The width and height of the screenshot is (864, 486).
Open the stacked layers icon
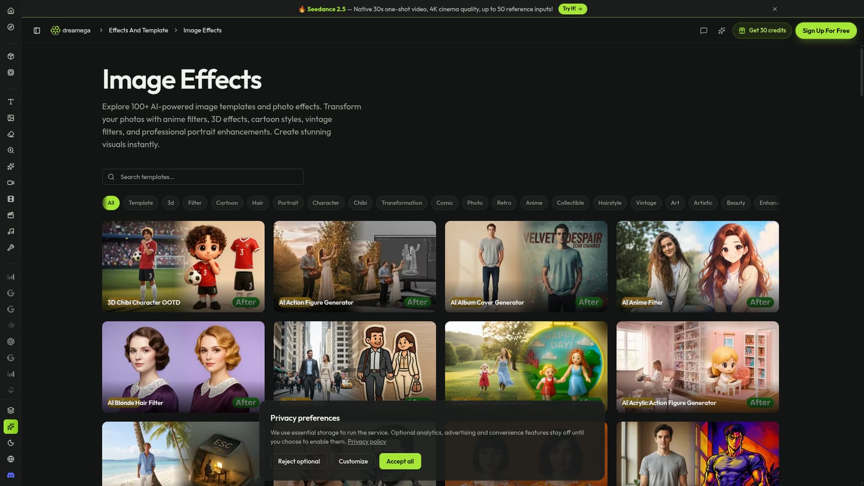[x=11, y=410]
